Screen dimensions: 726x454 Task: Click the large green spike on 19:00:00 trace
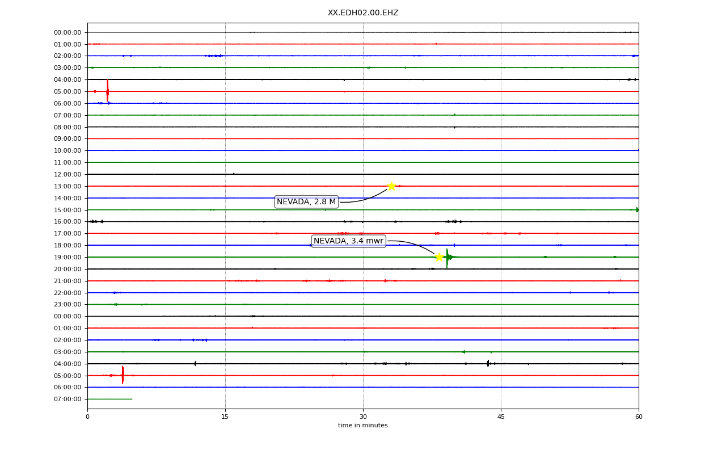[447, 258]
